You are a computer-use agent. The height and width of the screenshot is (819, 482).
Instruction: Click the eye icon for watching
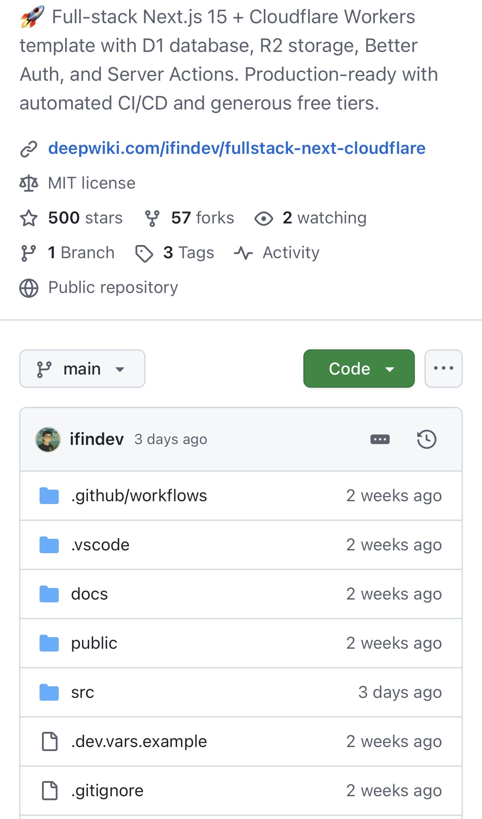[x=264, y=219]
